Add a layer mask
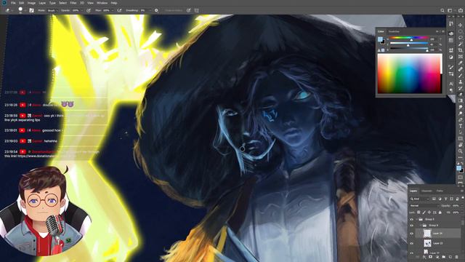The image size is (465, 262). pos(431,257)
